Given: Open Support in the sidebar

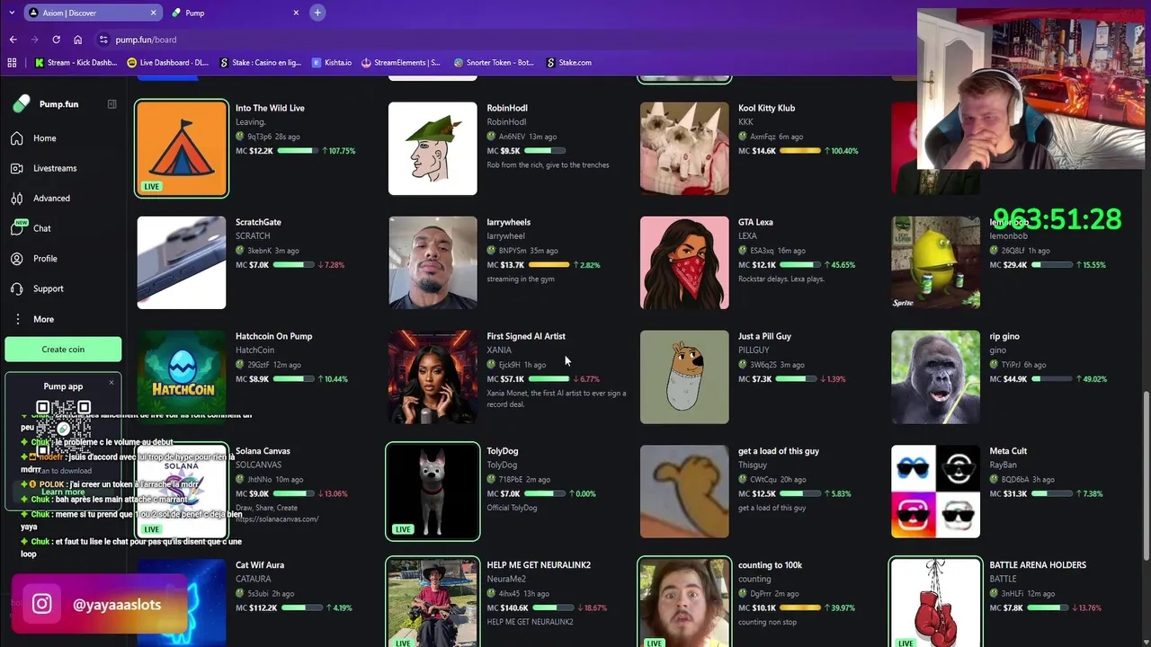Looking at the screenshot, I should 49,288.
